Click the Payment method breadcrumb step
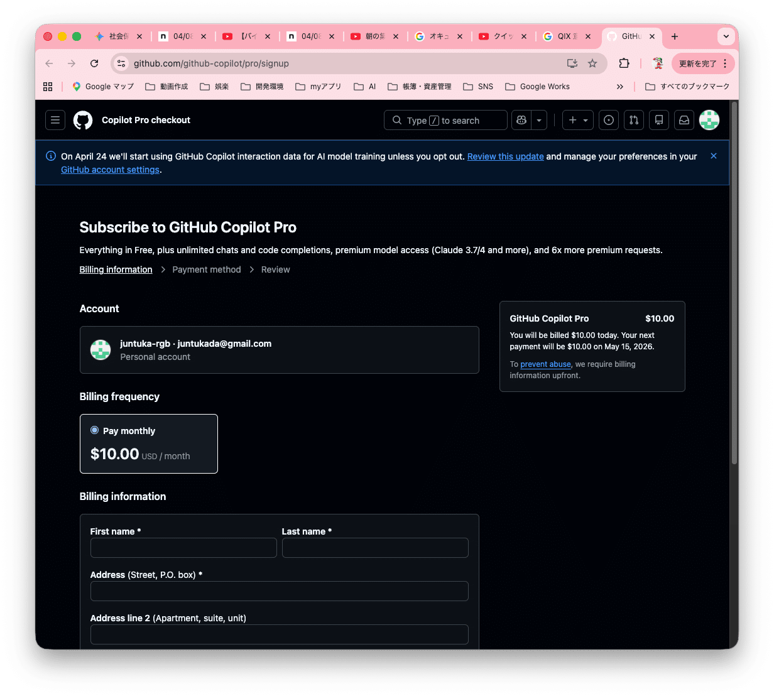The image size is (774, 696). click(207, 269)
